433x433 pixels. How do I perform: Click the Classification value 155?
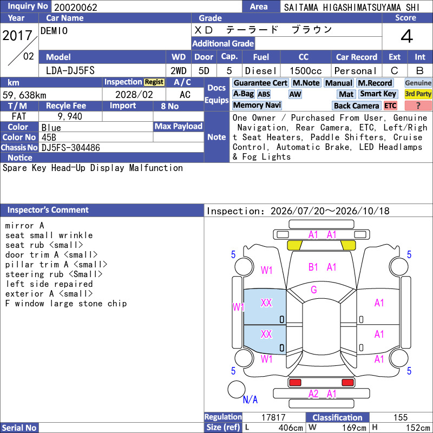point(401,417)
